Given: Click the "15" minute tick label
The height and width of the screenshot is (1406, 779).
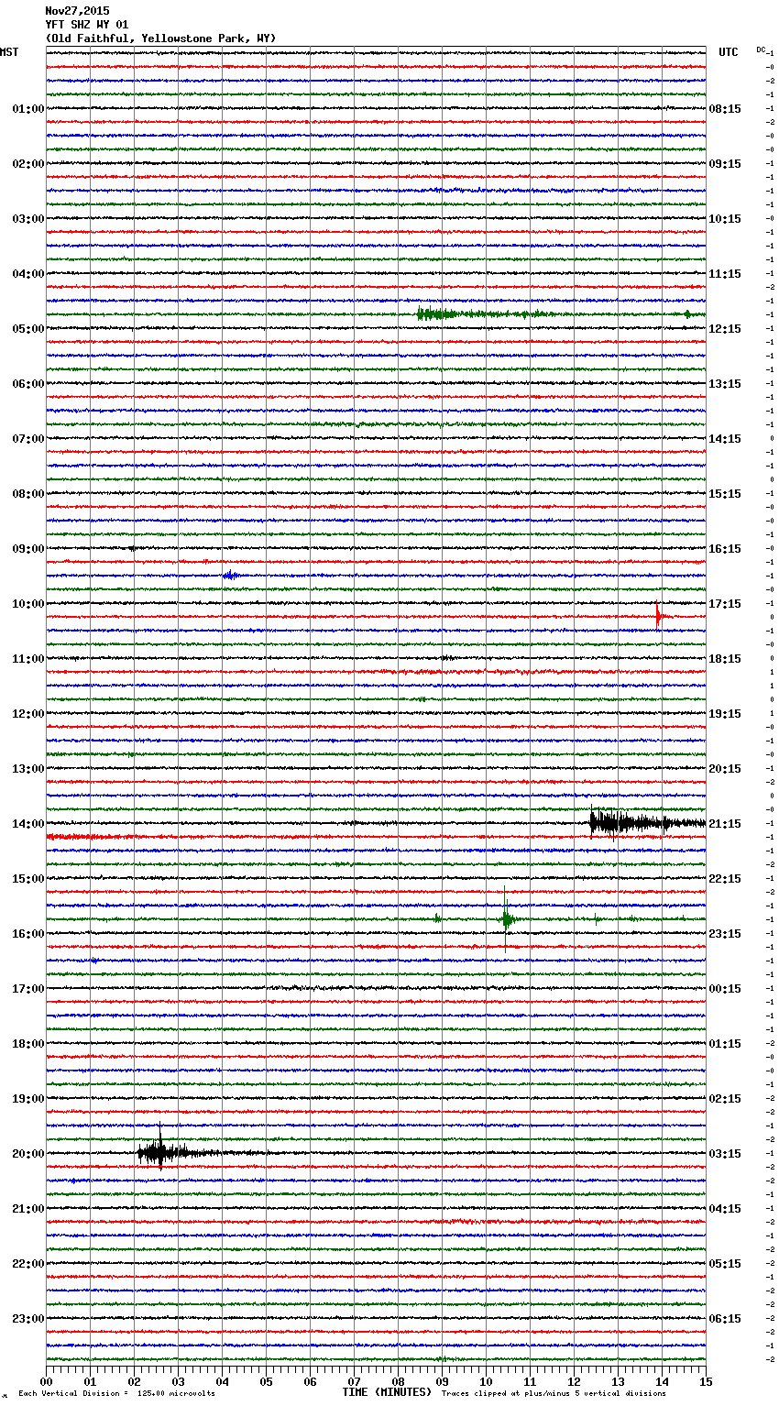Looking at the screenshot, I should pyautogui.click(x=706, y=1380).
